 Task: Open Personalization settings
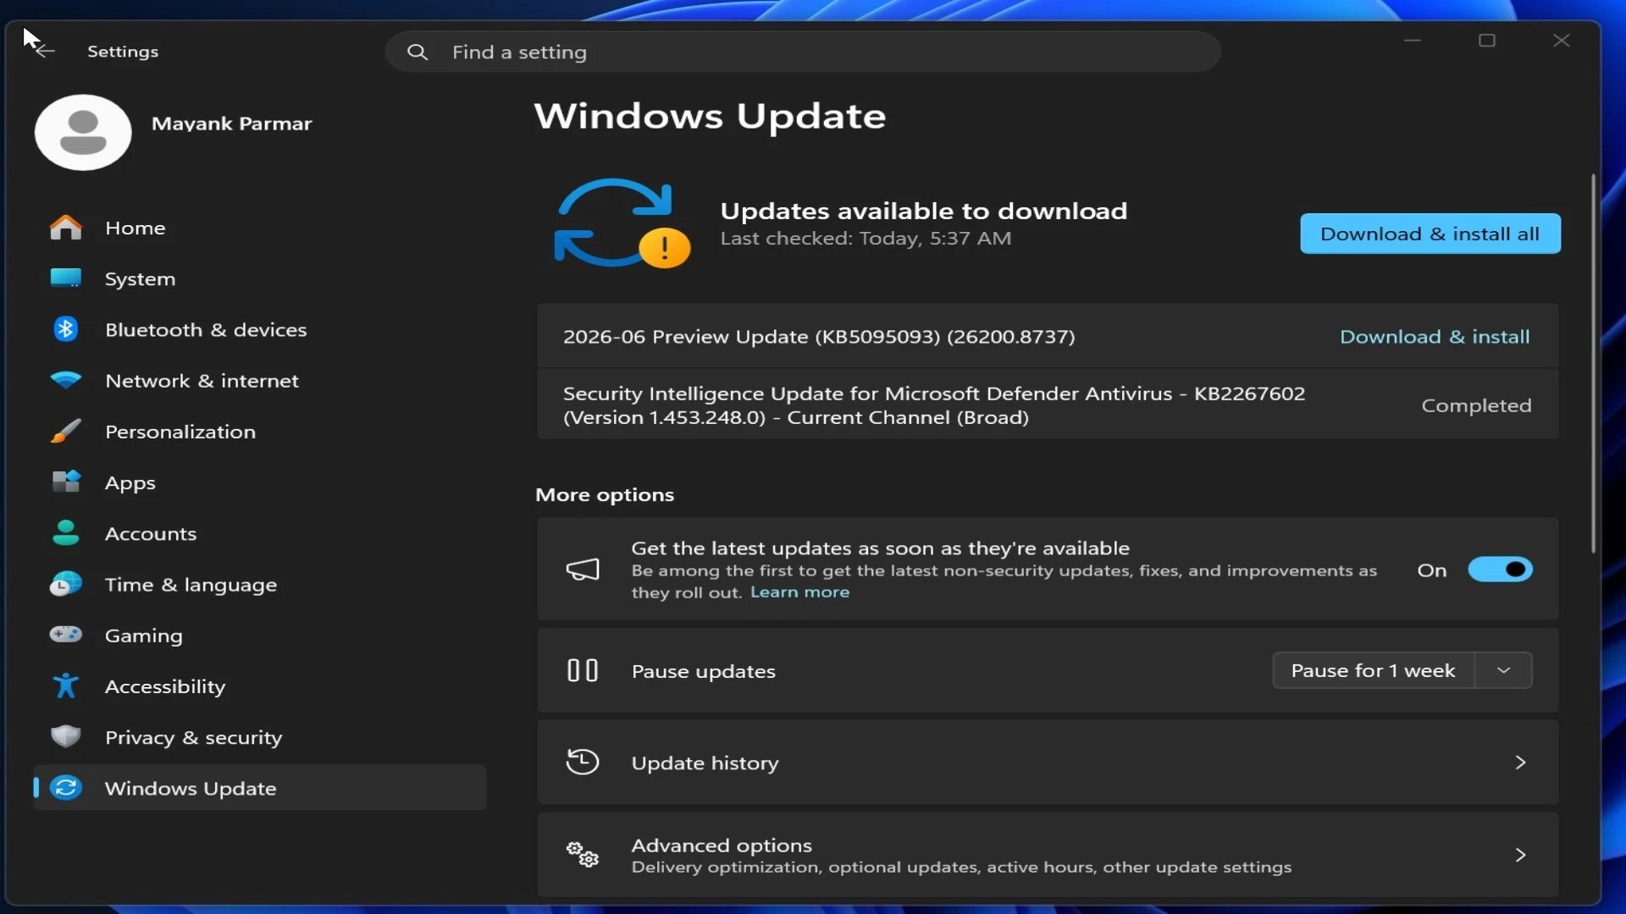259,432
